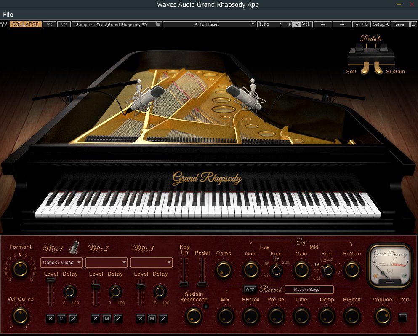Viewport: 418px width, 336px height.
Task: Invert Mic 2 phase with Ø button
Action: click(x=118, y=318)
